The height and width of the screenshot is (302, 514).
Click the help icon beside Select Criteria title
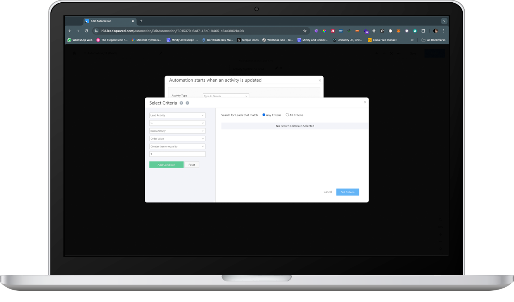point(181,103)
